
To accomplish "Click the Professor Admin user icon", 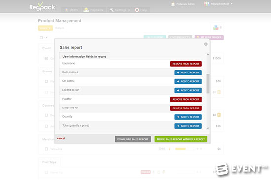I will click(x=173, y=4).
